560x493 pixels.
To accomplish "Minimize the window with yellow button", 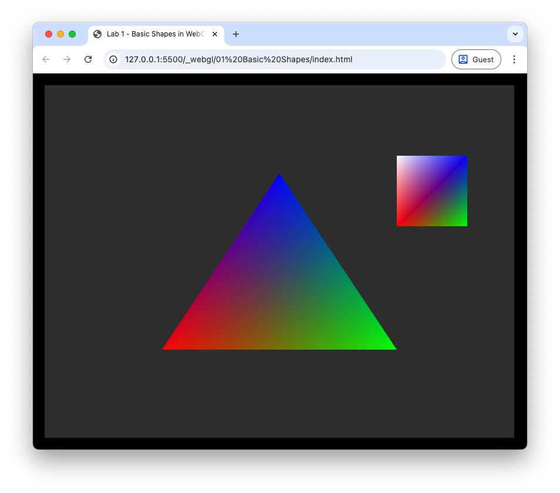I will click(60, 34).
